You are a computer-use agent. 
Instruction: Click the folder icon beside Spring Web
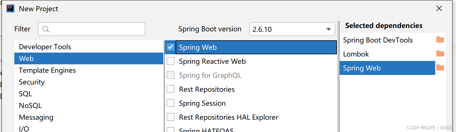click(440, 67)
